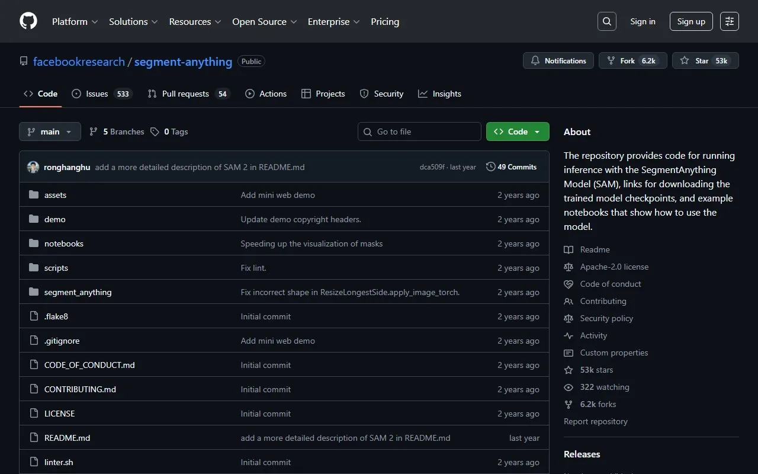Click the Notifications bell button

point(558,60)
